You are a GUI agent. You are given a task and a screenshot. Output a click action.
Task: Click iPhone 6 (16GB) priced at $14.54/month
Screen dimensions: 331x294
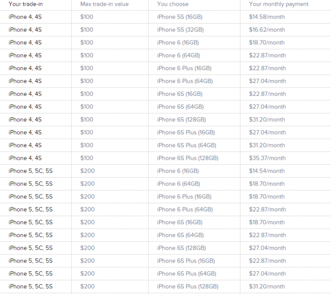click(178, 171)
